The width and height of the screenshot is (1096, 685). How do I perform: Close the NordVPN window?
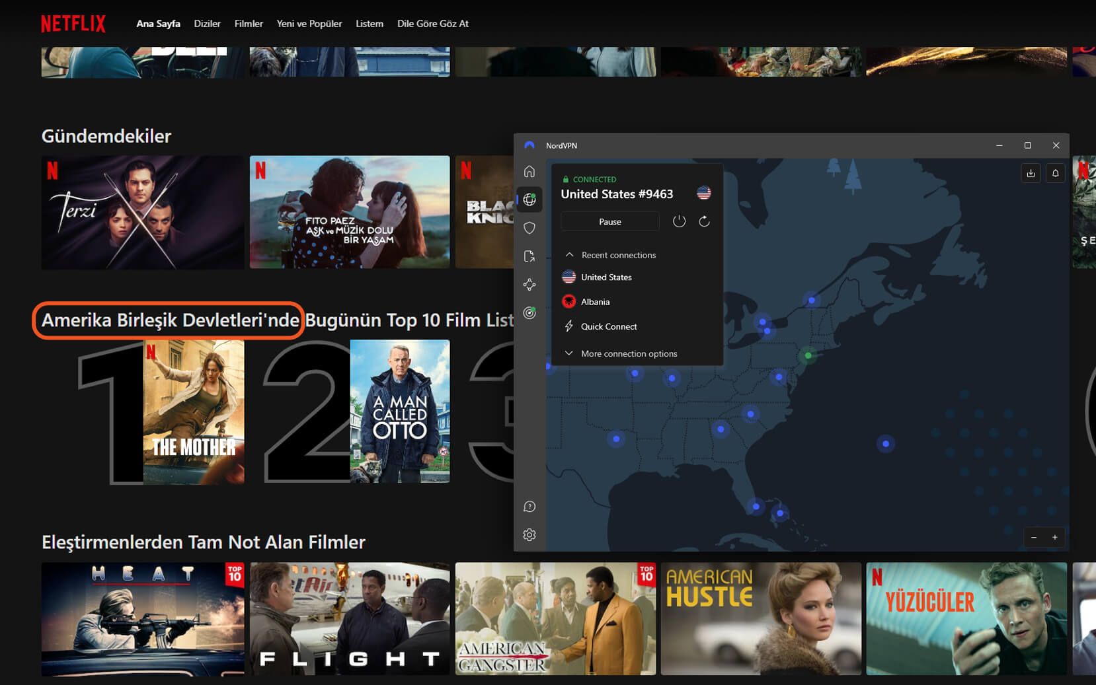pos(1056,145)
